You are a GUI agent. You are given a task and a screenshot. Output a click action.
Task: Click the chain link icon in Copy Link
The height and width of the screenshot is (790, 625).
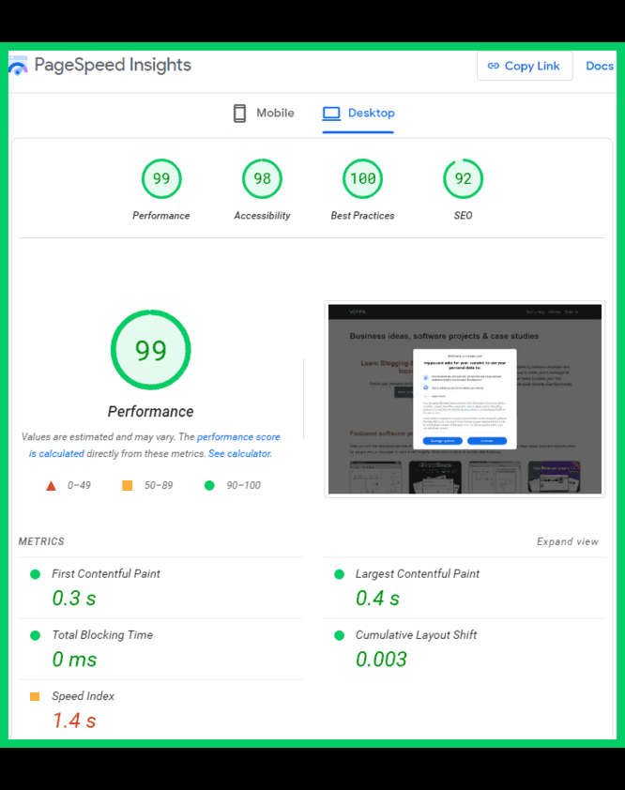pyautogui.click(x=494, y=66)
